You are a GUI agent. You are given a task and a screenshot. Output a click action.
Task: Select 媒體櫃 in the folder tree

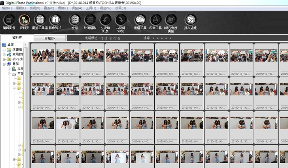[x=17, y=49]
